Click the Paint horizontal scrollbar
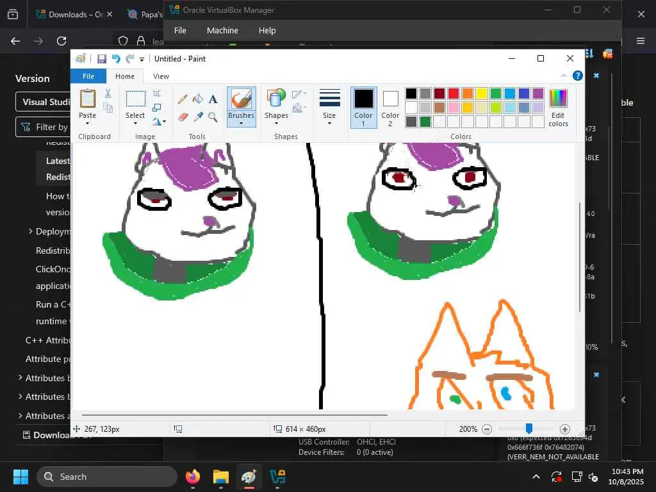 (x=234, y=415)
